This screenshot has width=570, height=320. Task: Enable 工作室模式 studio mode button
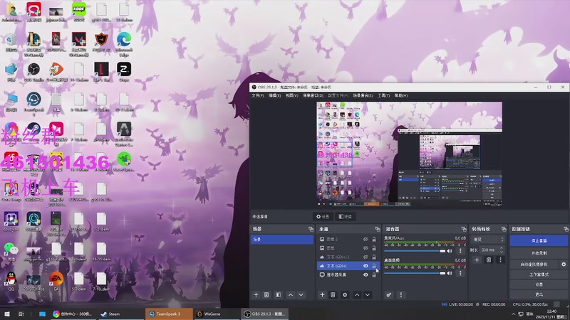(x=539, y=274)
